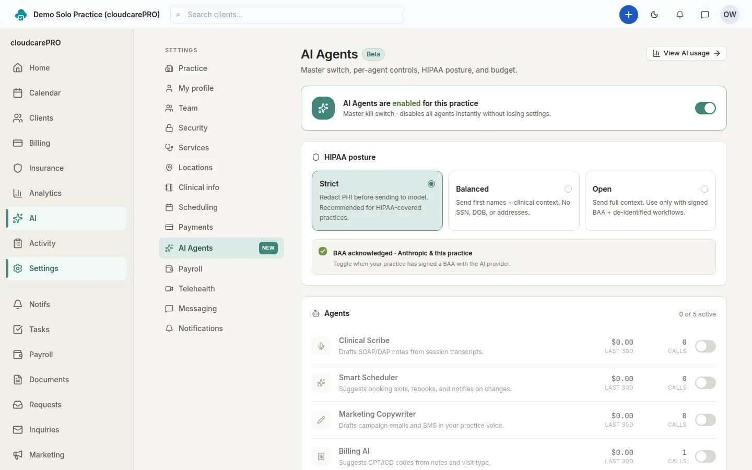Open Payroll settings section

[221, 269]
